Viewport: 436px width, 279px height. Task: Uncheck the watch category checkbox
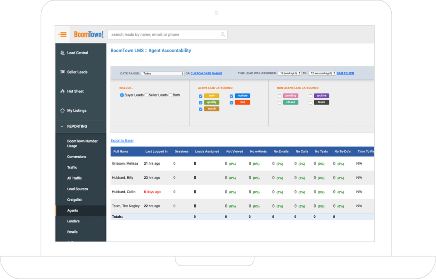[x=201, y=109]
